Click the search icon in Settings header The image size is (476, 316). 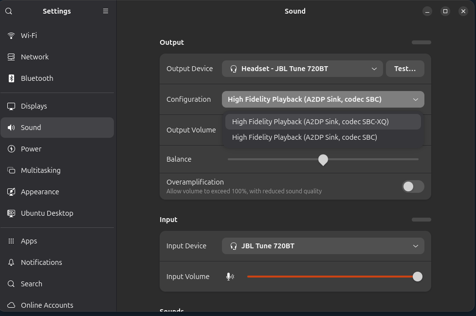click(9, 11)
